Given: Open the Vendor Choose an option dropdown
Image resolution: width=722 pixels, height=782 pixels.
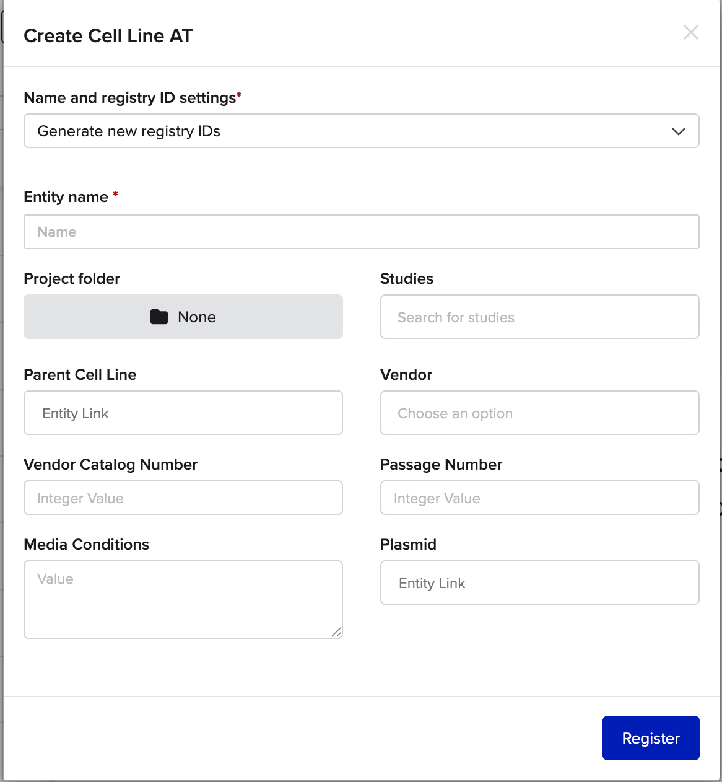Looking at the screenshot, I should point(539,413).
